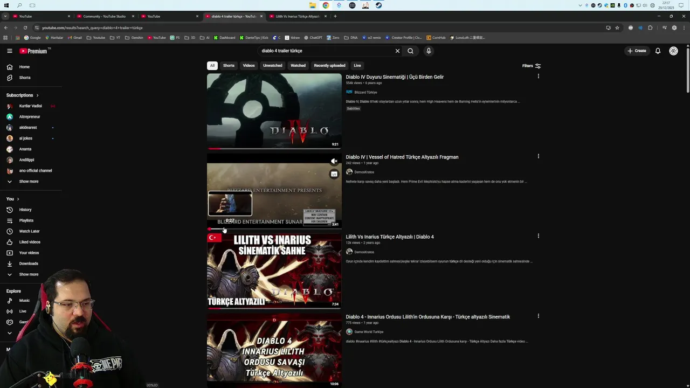Click the search query input field
The height and width of the screenshot is (388, 690).
tap(326, 51)
